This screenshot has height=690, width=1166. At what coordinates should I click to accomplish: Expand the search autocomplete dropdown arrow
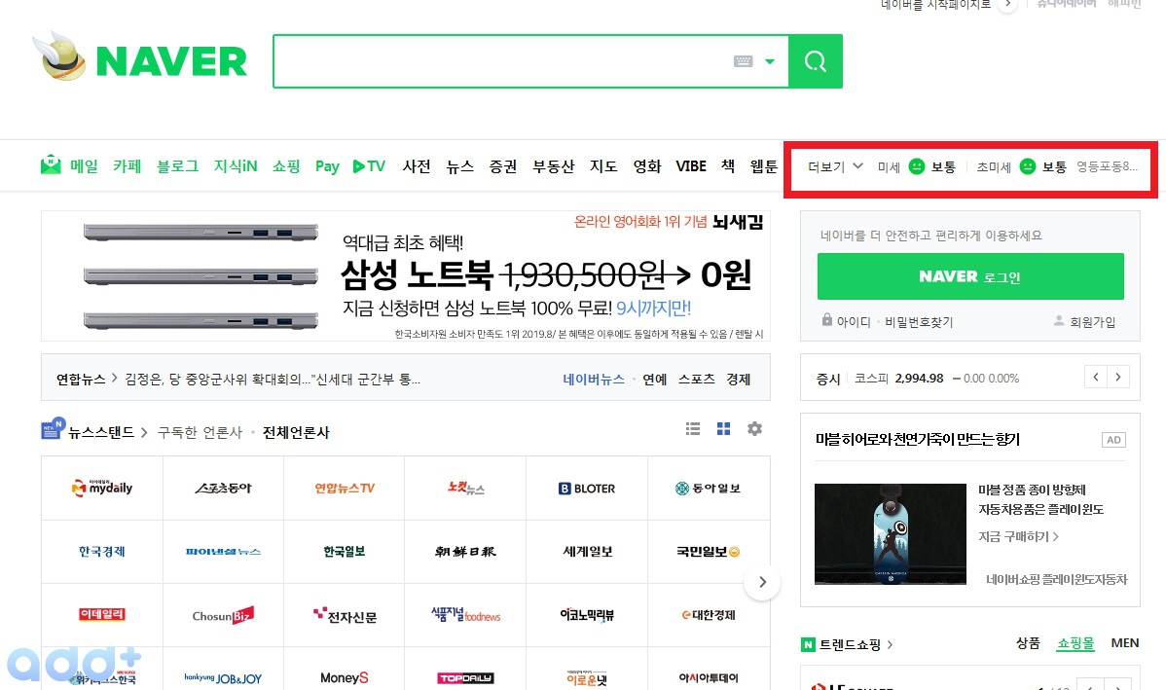[x=770, y=61]
